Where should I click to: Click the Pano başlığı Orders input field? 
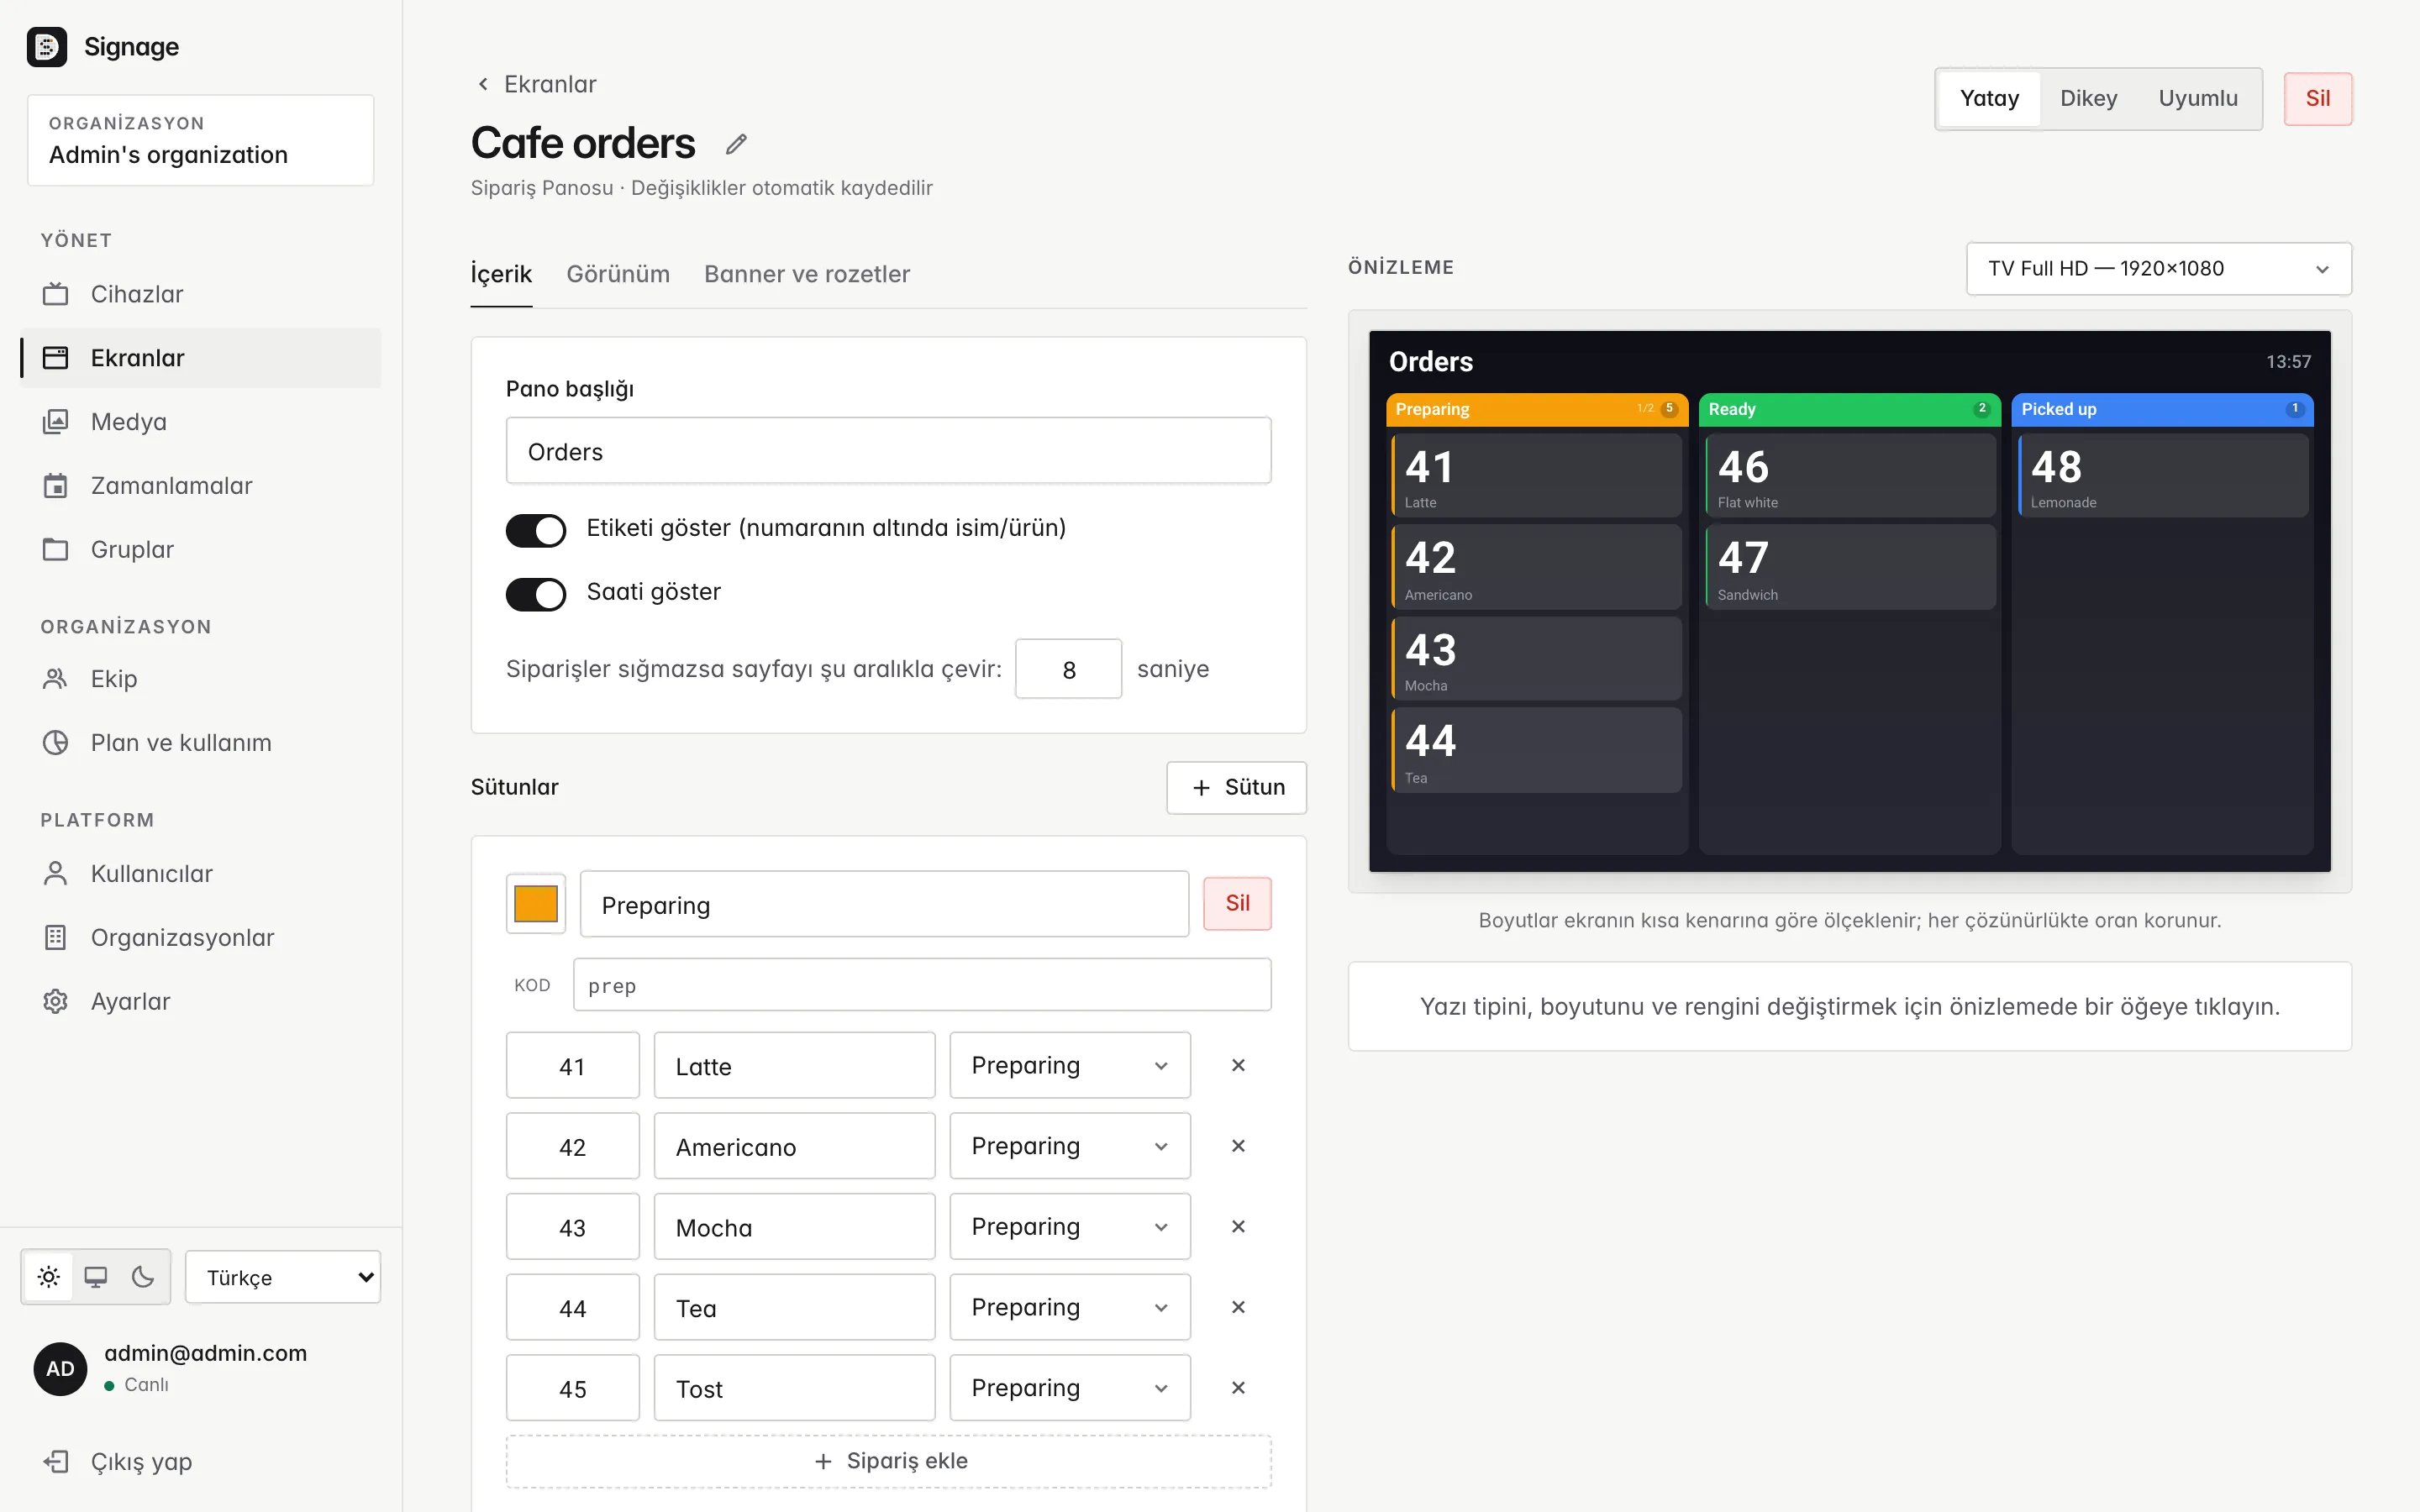tap(888, 452)
